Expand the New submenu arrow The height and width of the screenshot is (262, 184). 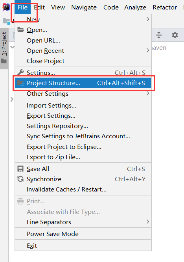click(148, 19)
